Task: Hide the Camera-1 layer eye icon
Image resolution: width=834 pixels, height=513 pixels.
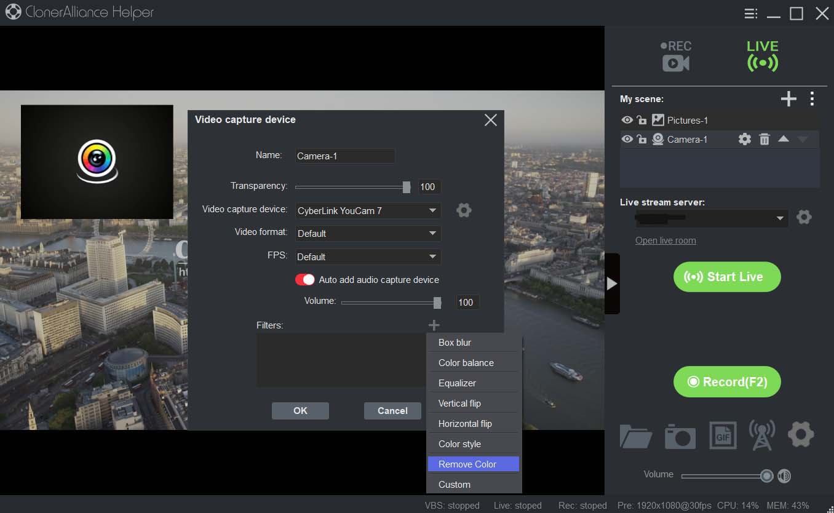Action: click(627, 140)
